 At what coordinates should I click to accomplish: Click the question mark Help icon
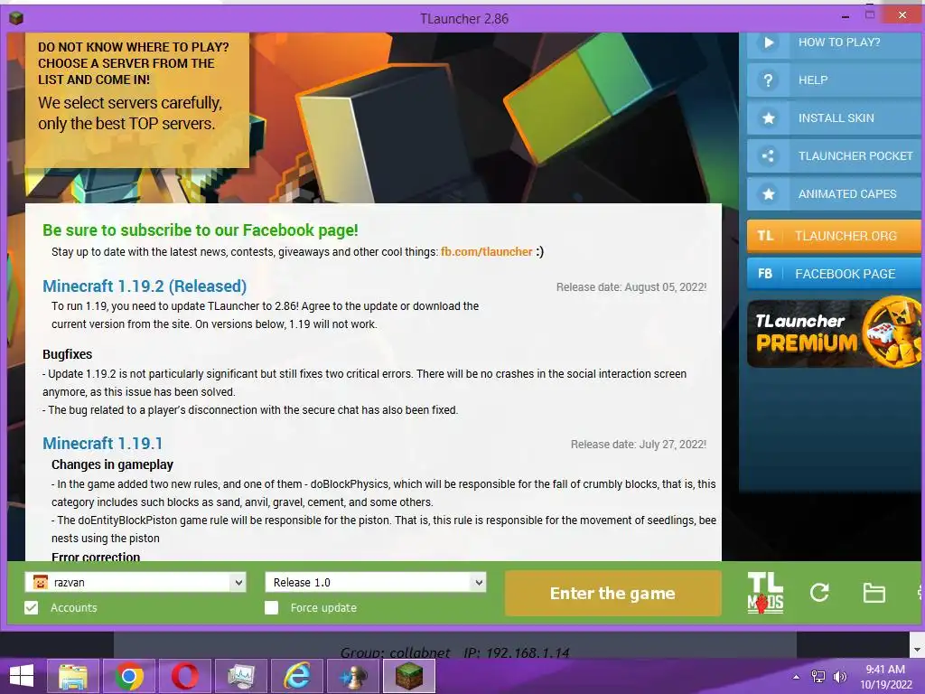768,80
